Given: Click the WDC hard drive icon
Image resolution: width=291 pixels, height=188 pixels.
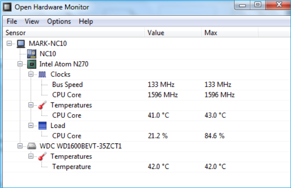Looking at the screenshot, I should [32, 146].
